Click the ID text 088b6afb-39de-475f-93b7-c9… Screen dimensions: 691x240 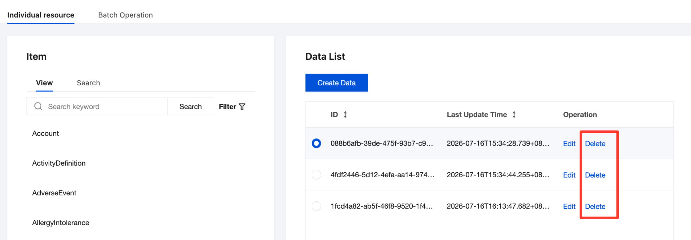pos(382,143)
